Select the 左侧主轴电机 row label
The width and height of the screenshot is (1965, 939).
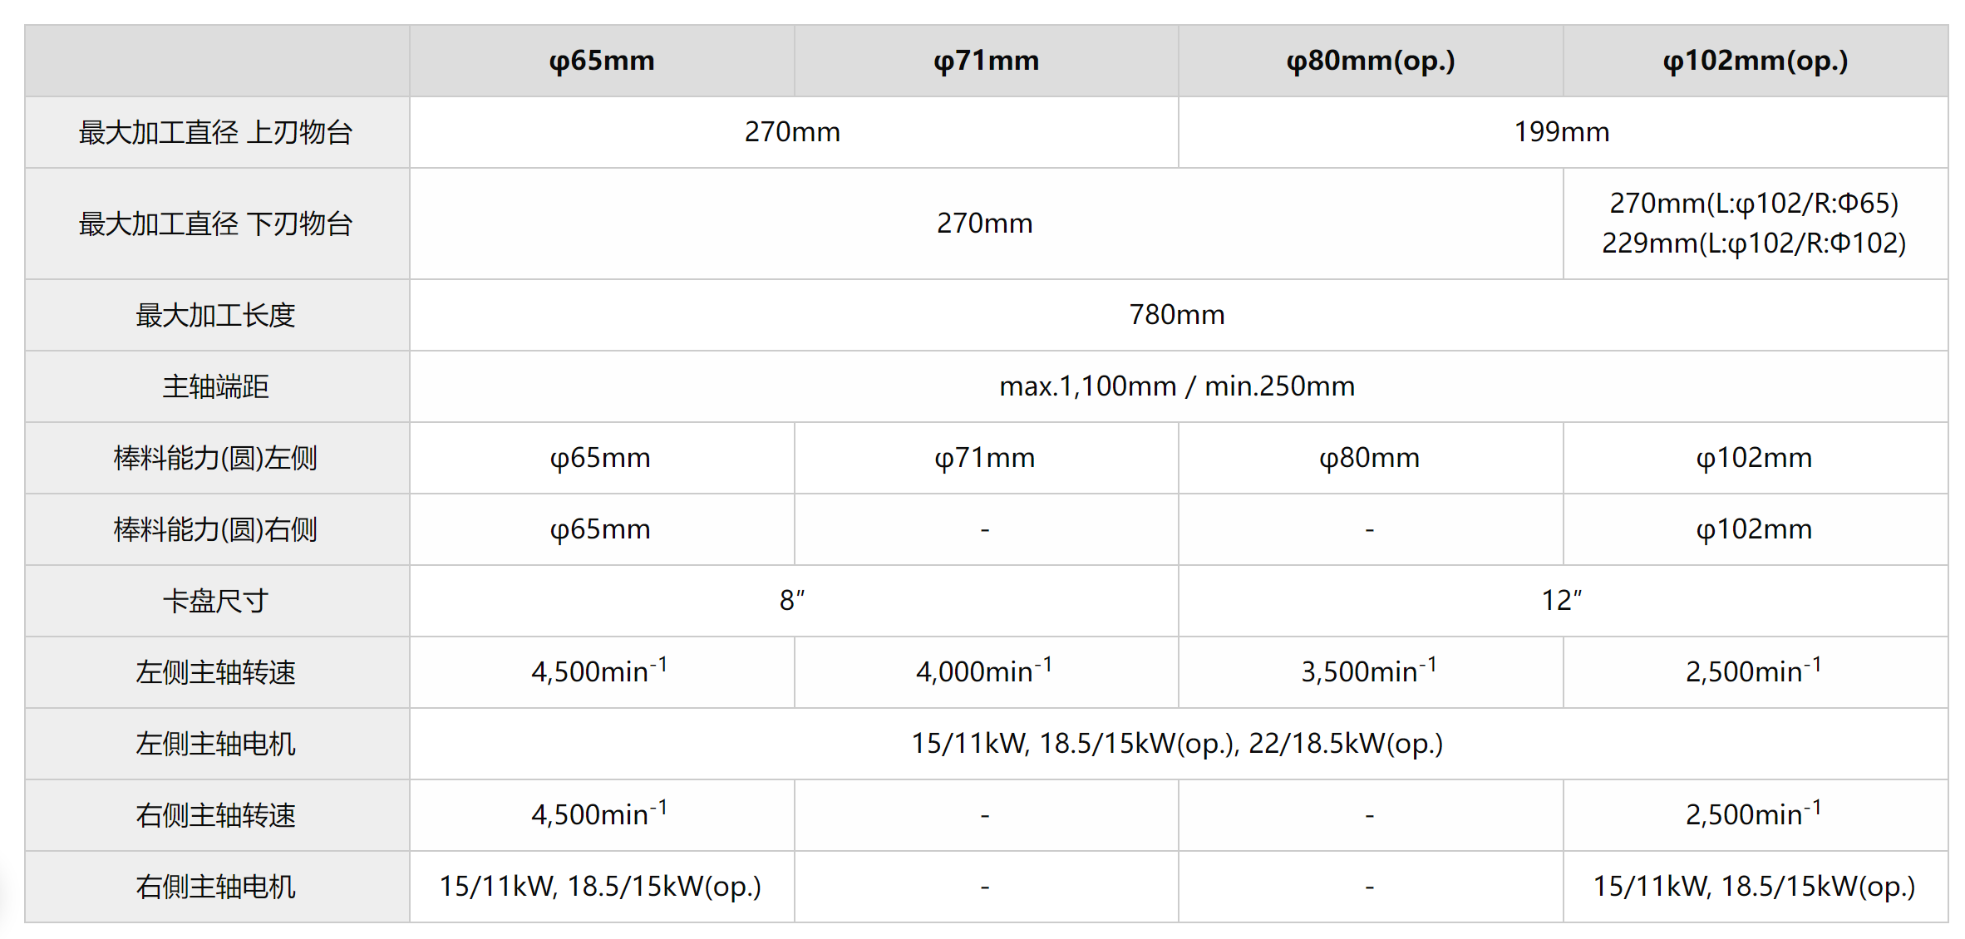tap(216, 744)
